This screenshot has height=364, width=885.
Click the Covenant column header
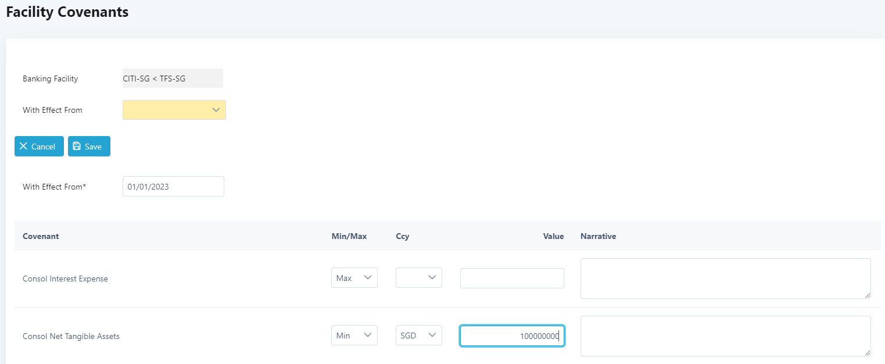(x=41, y=236)
